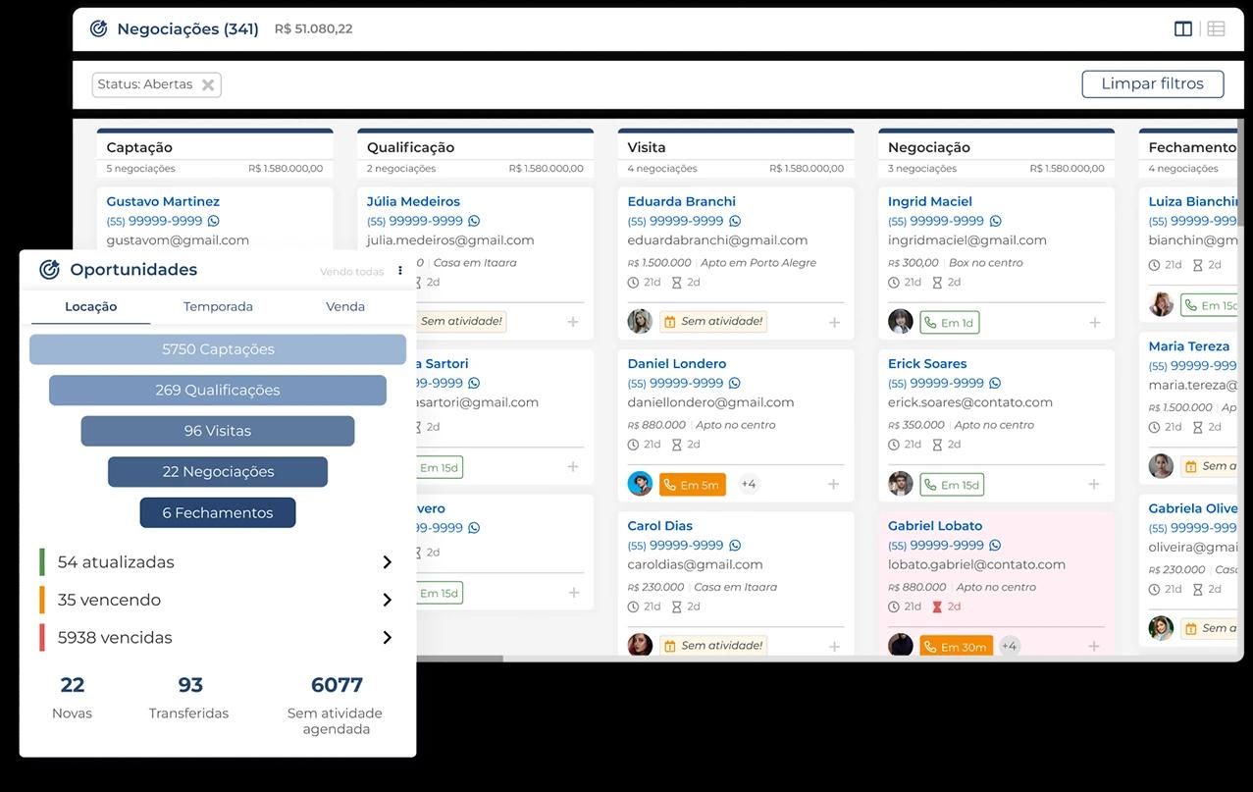Click the 22 Novas counter

point(72,697)
